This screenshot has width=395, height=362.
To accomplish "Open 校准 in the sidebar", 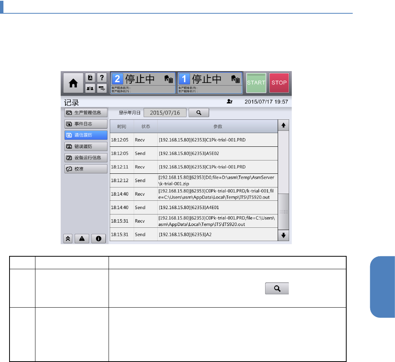I will pos(86,169).
